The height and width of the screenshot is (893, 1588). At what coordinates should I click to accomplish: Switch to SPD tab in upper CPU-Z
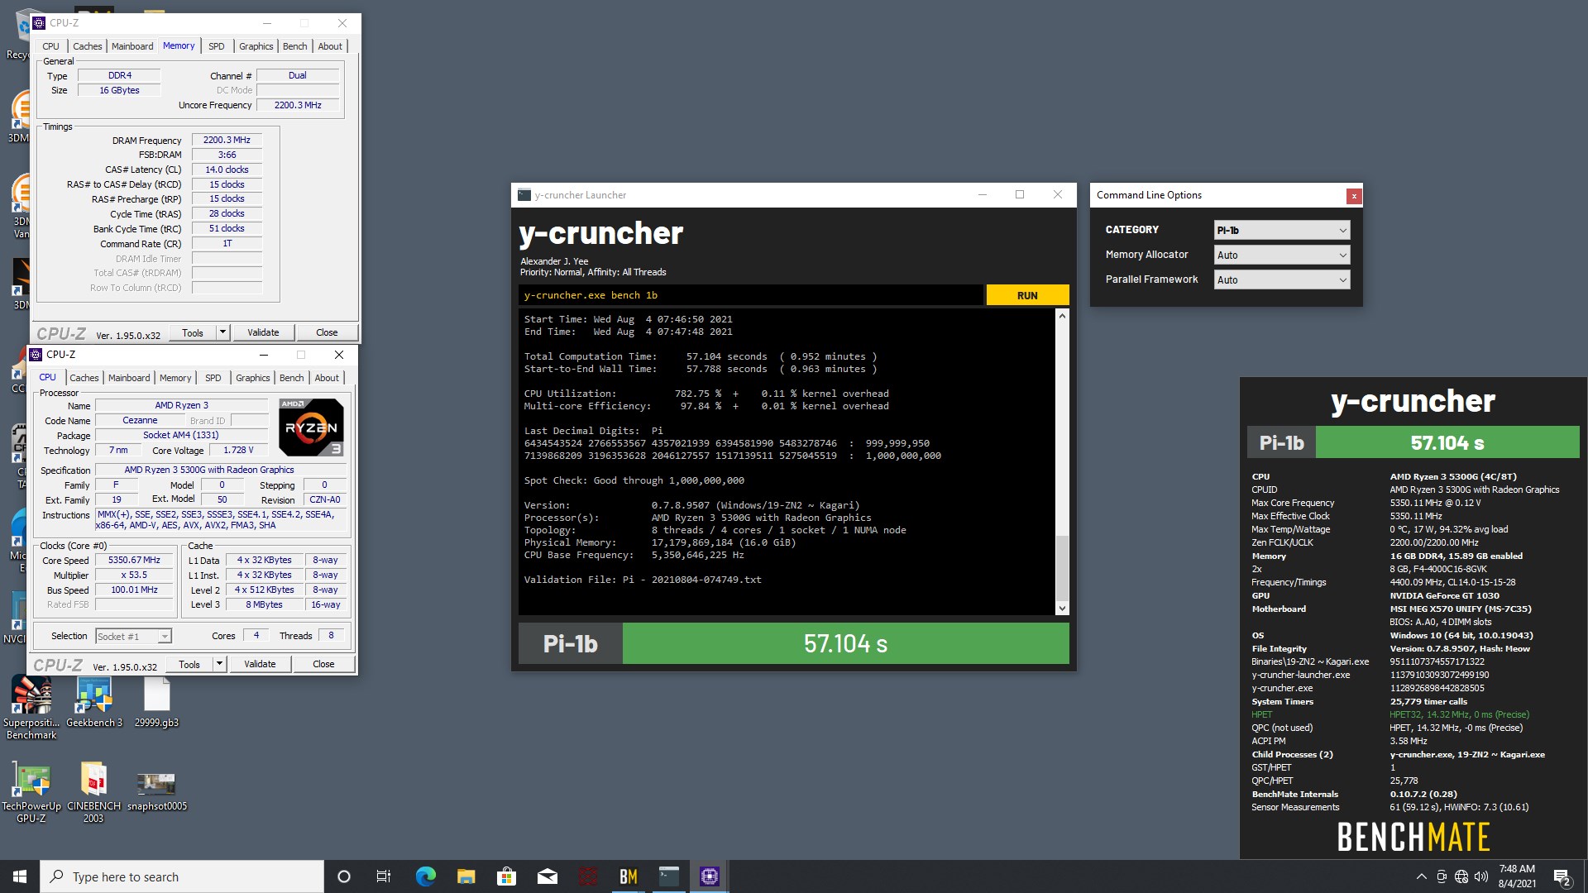point(217,46)
